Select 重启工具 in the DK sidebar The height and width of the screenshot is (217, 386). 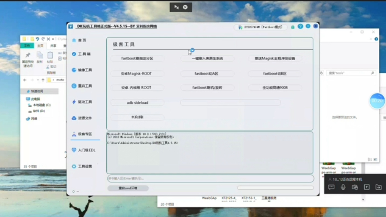click(x=82, y=86)
